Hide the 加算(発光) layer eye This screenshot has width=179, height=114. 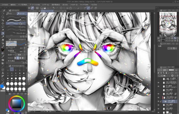158,83
